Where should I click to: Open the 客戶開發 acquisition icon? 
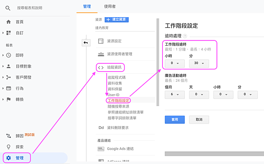pyautogui.click(x=8, y=77)
